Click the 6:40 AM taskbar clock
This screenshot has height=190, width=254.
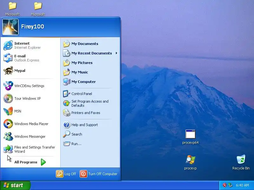[x=242, y=185]
